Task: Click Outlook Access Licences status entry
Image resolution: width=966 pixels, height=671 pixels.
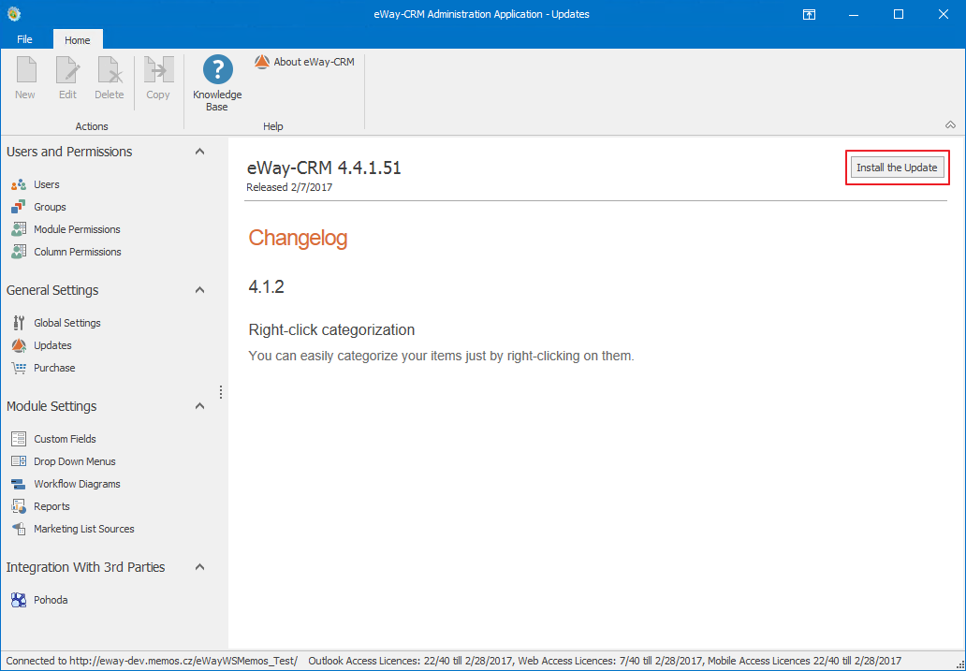Action: point(412,661)
